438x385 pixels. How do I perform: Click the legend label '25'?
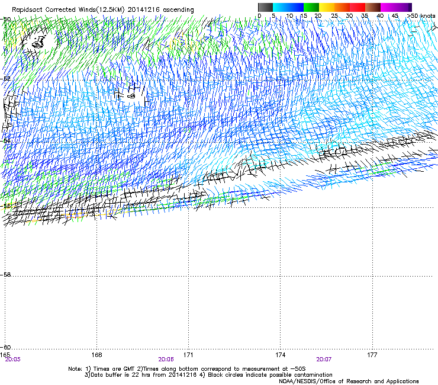tap(334, 16)
